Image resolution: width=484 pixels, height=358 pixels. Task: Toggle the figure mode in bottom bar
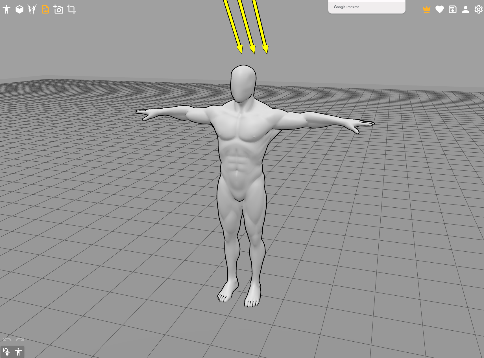(x=18, y=352)
